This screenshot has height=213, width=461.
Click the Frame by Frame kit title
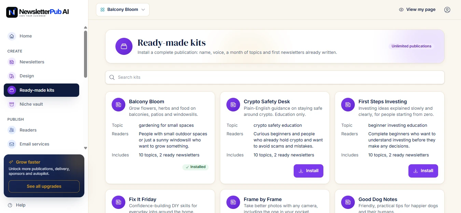point(263,199)
